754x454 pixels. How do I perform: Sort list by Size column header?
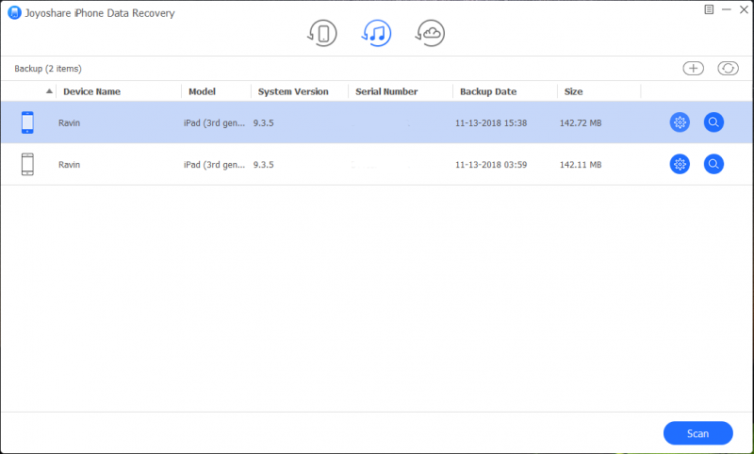pos(573,91)
